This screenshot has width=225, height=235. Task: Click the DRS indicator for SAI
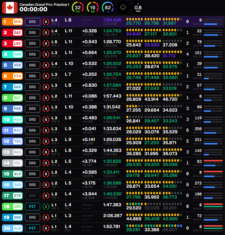pyautogui.click(x=33, y=33)
